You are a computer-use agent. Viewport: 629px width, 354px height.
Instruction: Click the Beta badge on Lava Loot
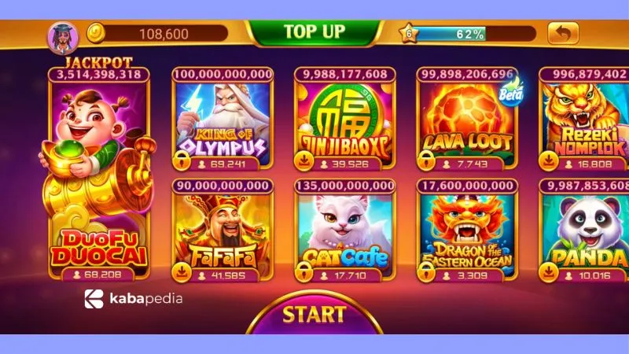[x=511, y=94]
